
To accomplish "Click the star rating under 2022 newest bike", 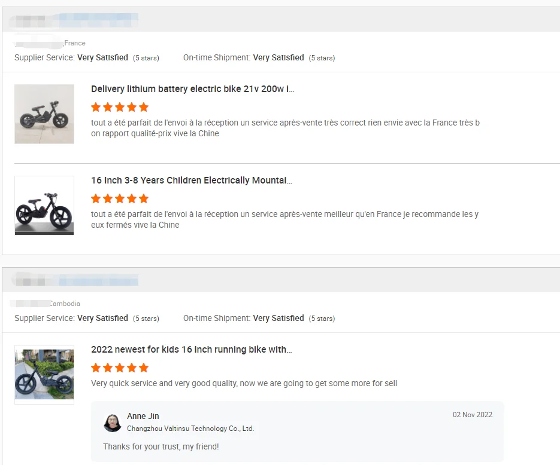I will (120, 368).
